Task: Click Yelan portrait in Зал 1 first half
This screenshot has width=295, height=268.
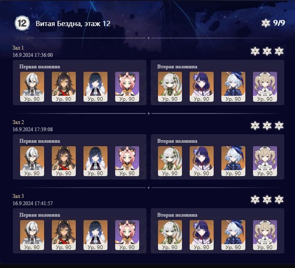Action: pyautogui.click(x=95, y=87)
